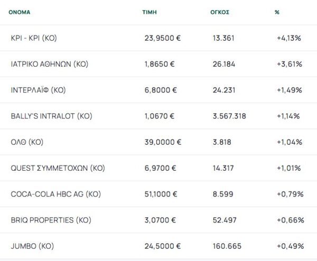Screen dimensions: 317x261
Task: Click the ΟΓΚΟΣ column header
Action: pyautogui.click(x=219, y=12)
